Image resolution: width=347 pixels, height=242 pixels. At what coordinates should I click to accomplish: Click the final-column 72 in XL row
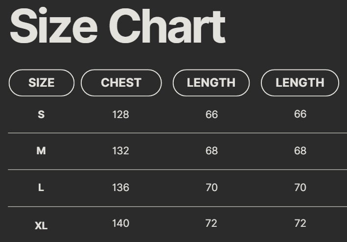pyautogui.click(x=300, y=223)
